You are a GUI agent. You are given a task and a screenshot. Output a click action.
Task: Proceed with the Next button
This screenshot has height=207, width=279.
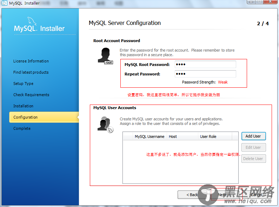pyautogui.click(x=224, y=195)
